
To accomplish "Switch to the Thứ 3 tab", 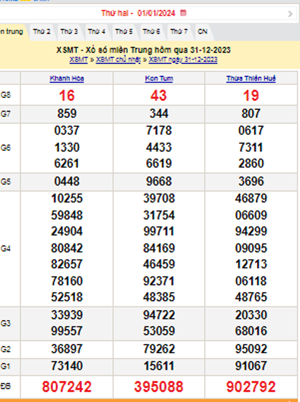I will [x=69, y=32].
